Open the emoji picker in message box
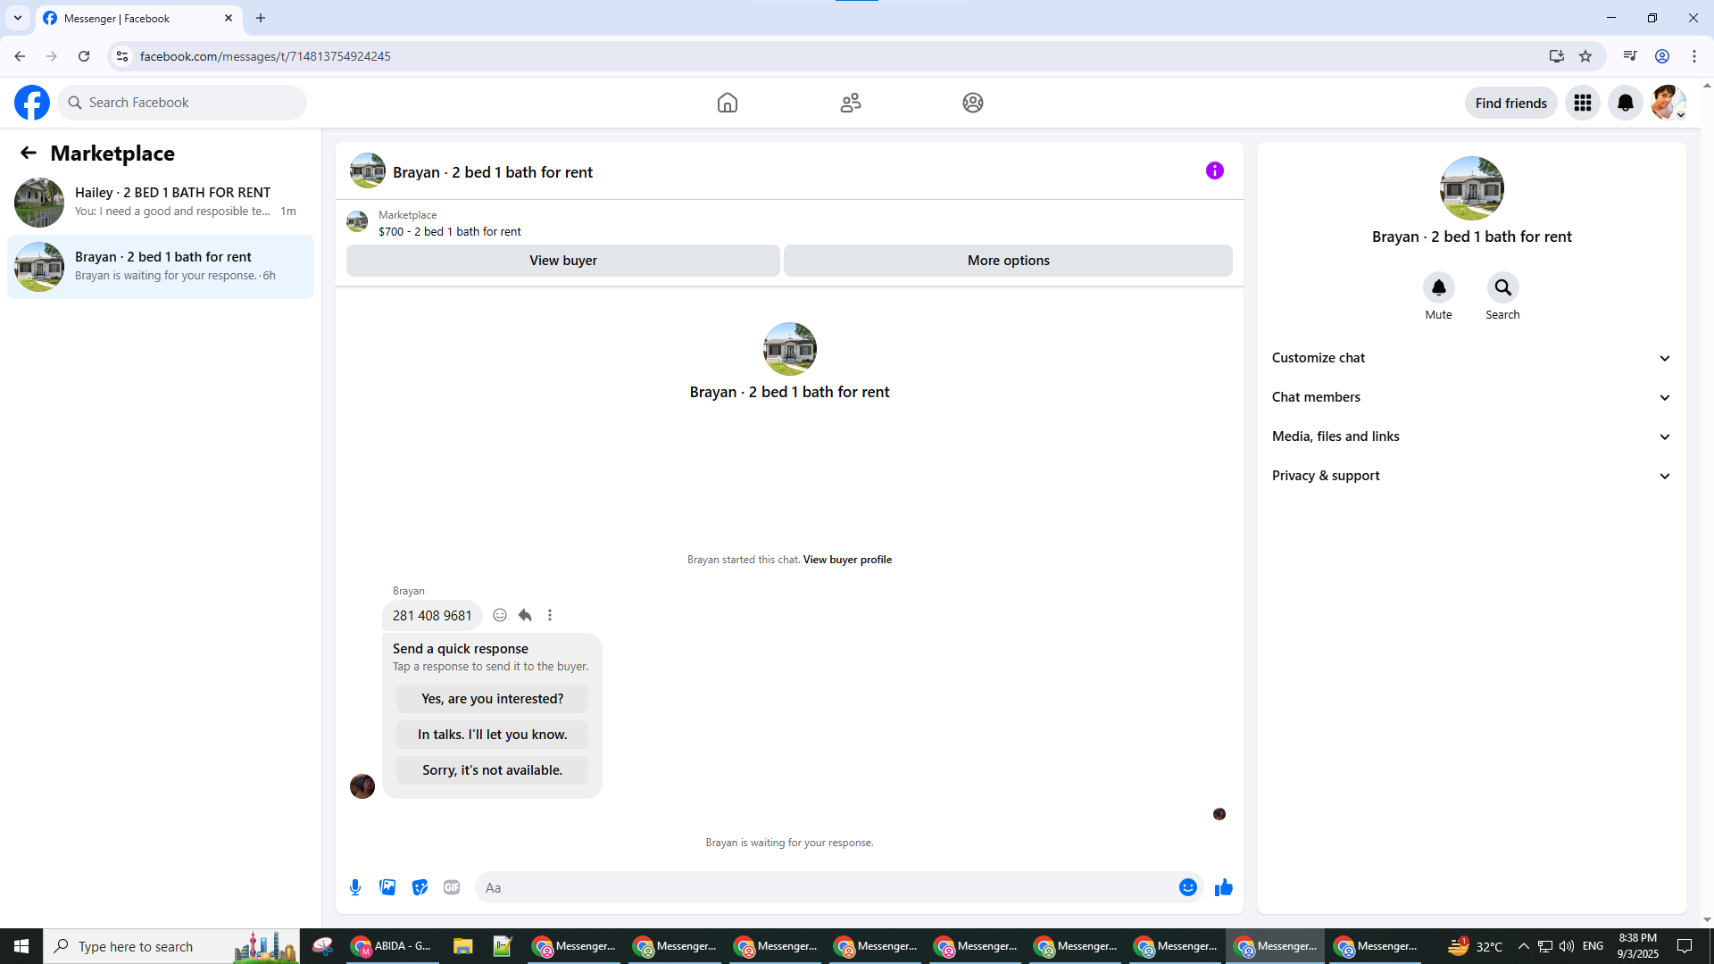This screenshot has width=1714, height=964. click(x=1188, y=887)
